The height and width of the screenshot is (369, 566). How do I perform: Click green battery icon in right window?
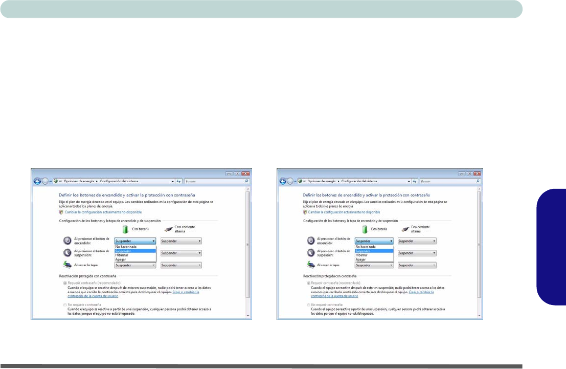(x=365, y=229)
